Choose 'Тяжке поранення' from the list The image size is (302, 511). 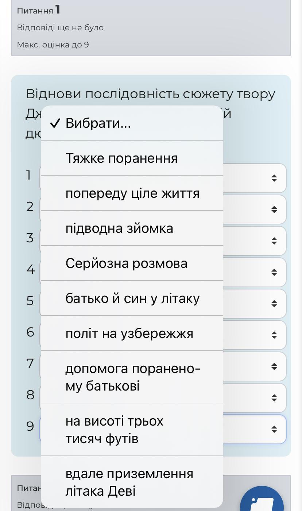[x=131, y=158]
